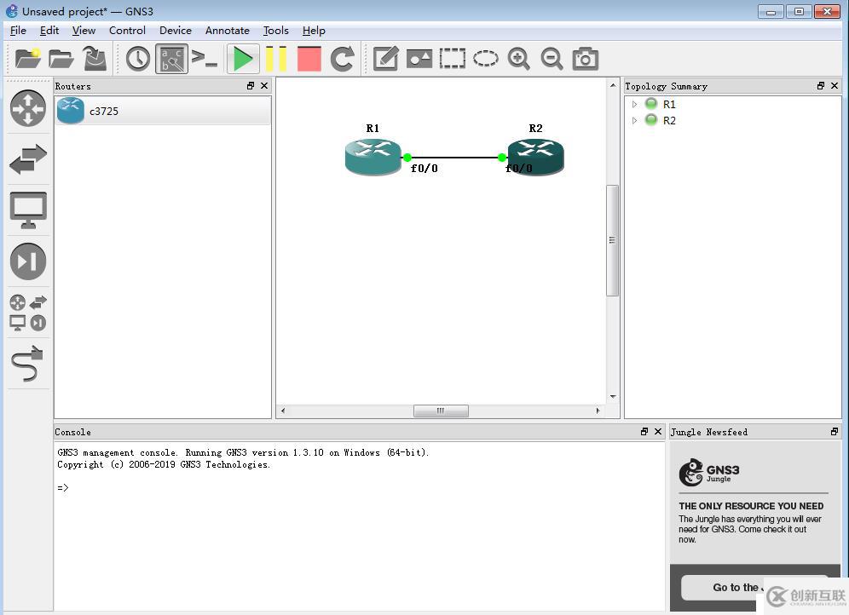Close the Routers panel
This screenshot has width=849, height=615.
tap(264, 86)
